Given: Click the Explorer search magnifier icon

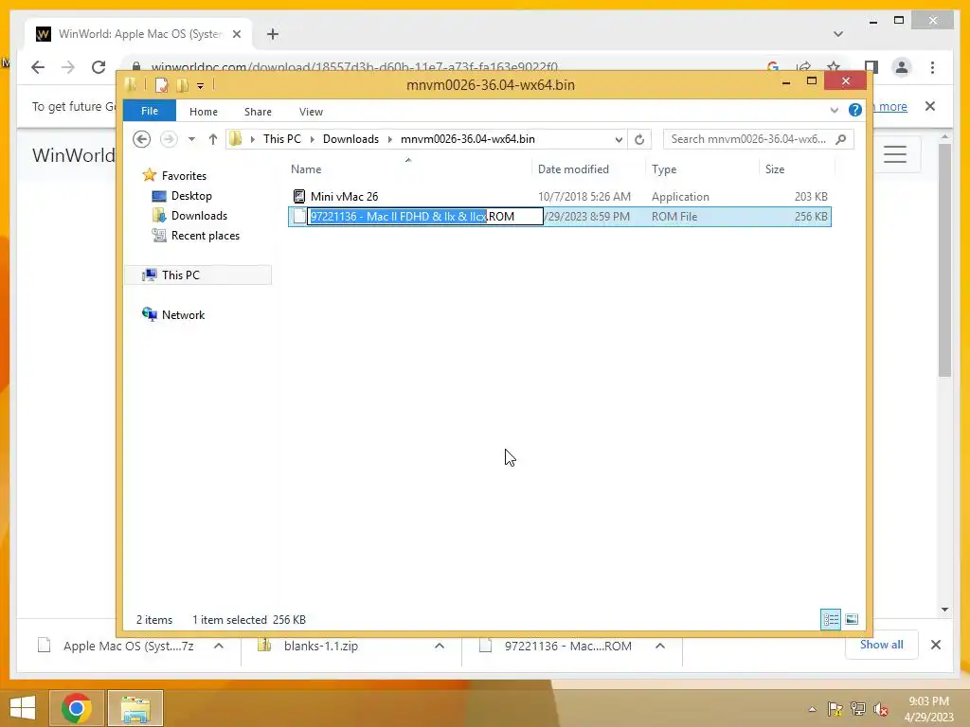Looking at the screenshot, I should (x=841, y=139).
